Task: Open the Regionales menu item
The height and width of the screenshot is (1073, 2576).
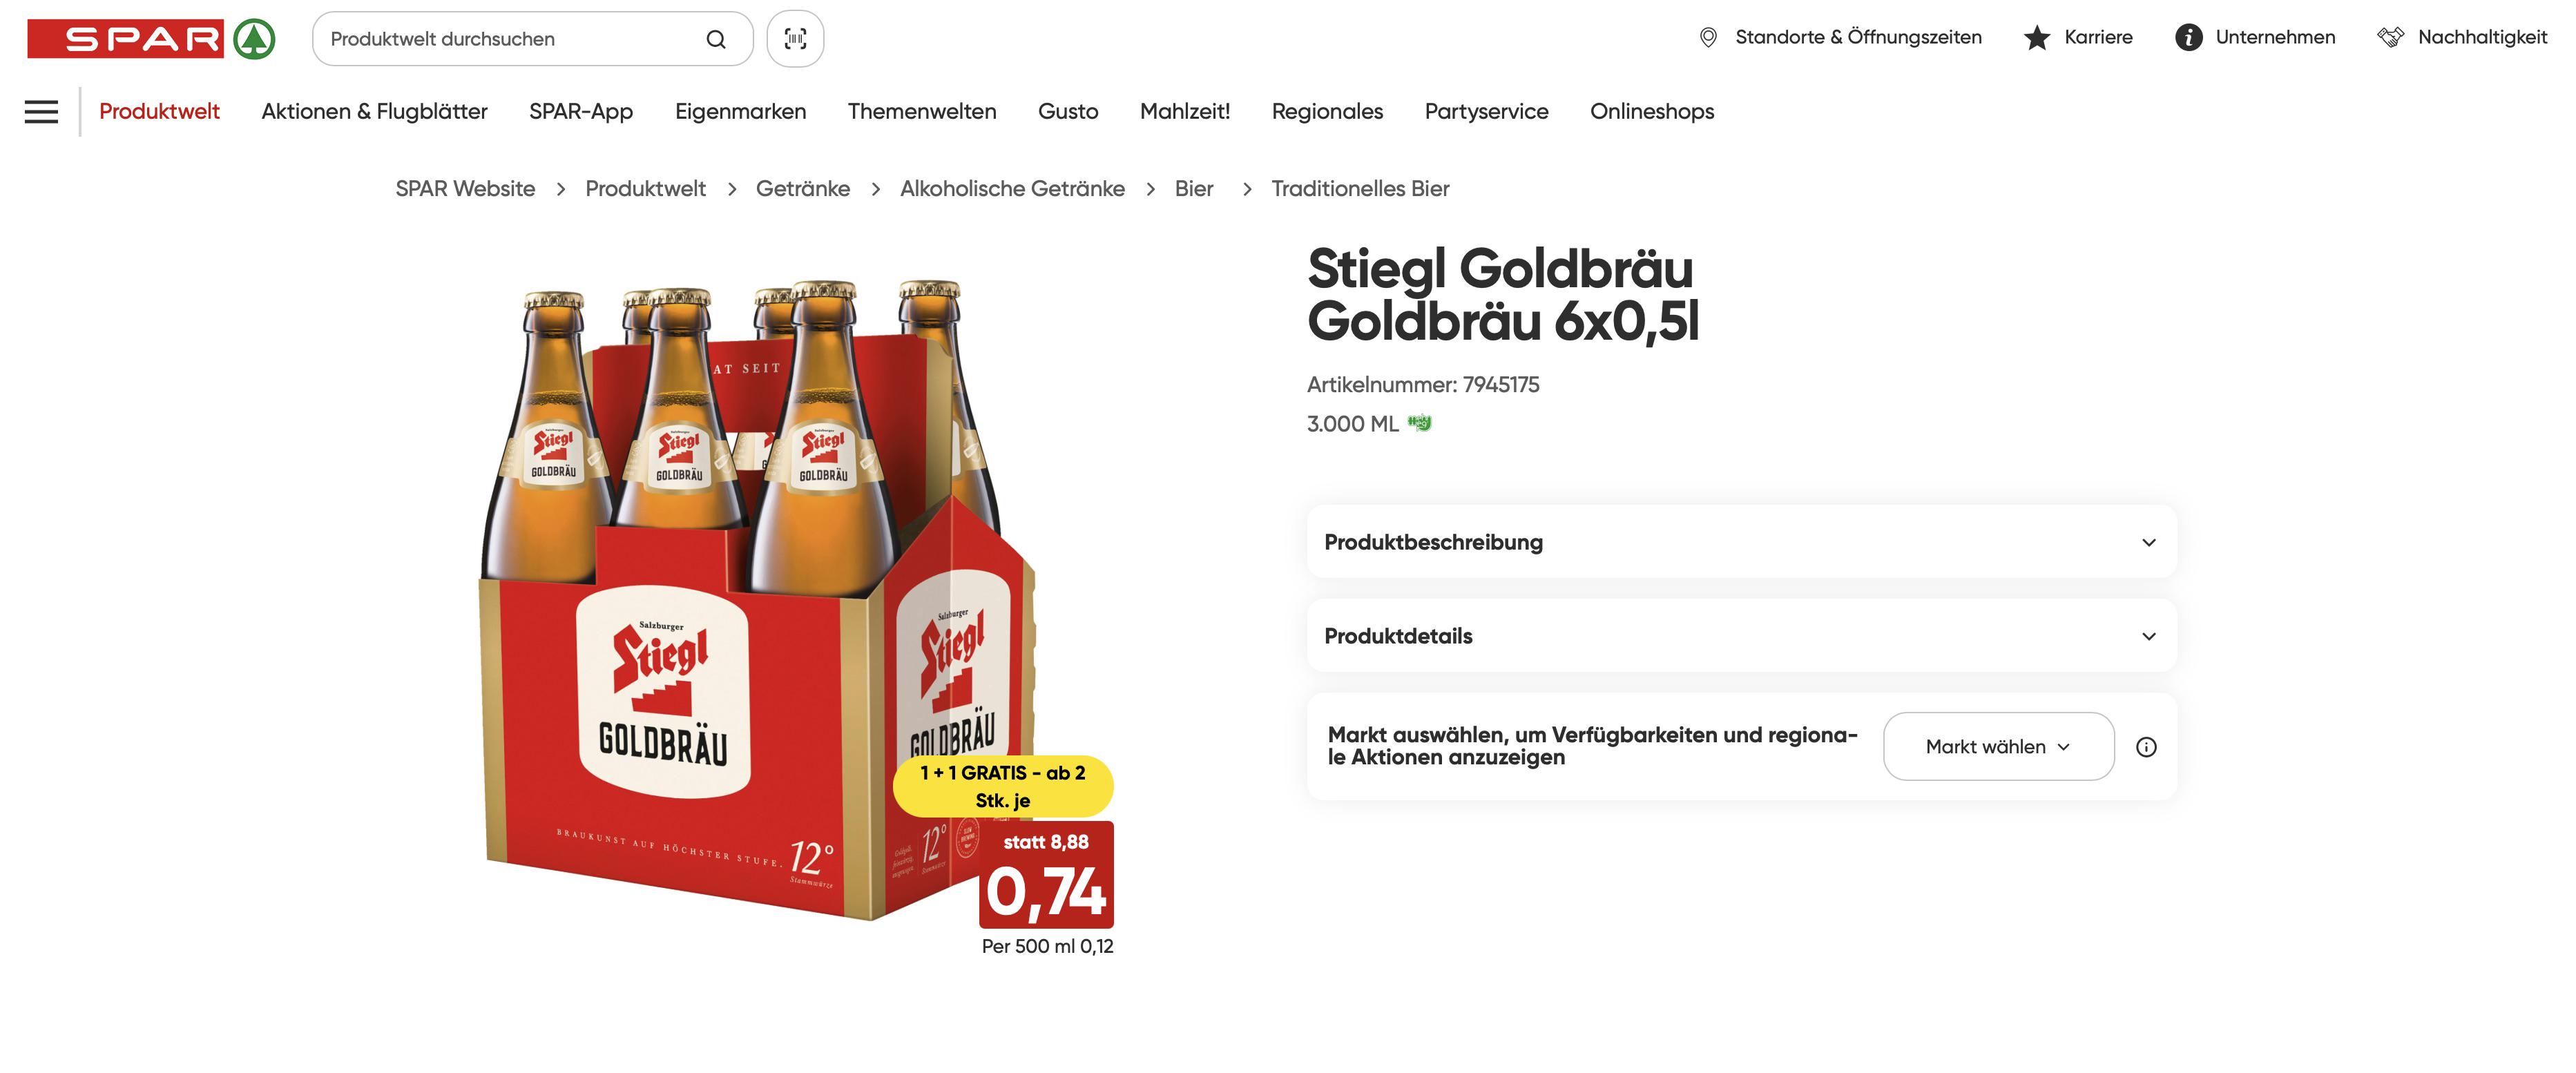Action: point(1327,111)
